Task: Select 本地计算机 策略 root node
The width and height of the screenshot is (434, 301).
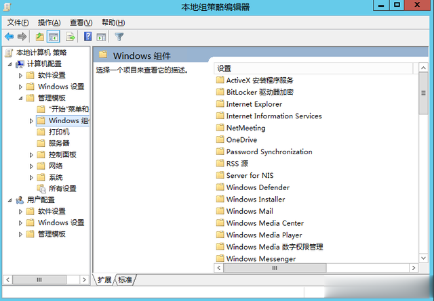Action: tap(41, 53)
